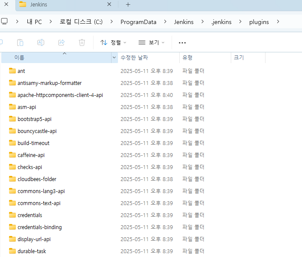Click the folder icon beside asm-api
This screenshot has height=257, width=302.
click(x=12, y=107)
